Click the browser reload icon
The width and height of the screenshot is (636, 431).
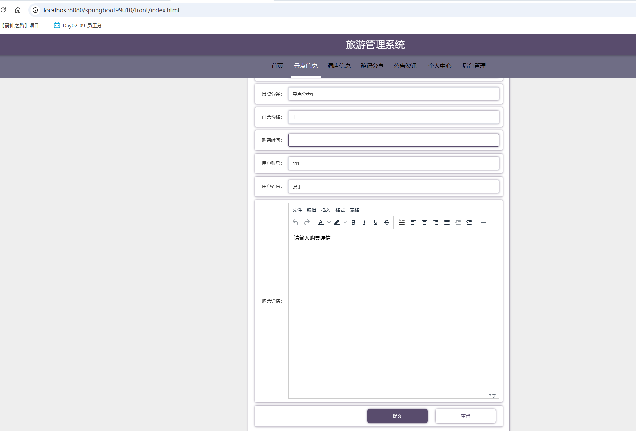click(x=3, y=10)
